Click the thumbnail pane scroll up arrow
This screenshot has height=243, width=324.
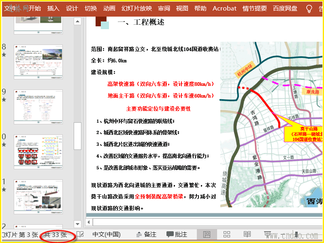pos(77,21)
